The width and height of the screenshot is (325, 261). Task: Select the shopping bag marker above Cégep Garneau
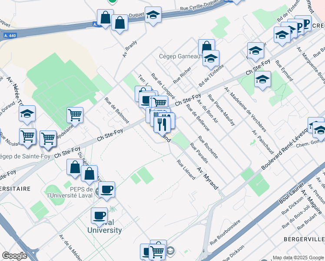pos(206,46)
